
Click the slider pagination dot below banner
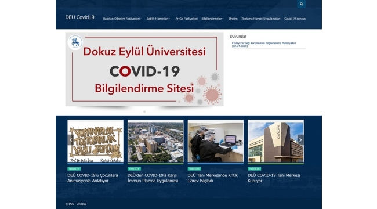click(x=144, y=111)
